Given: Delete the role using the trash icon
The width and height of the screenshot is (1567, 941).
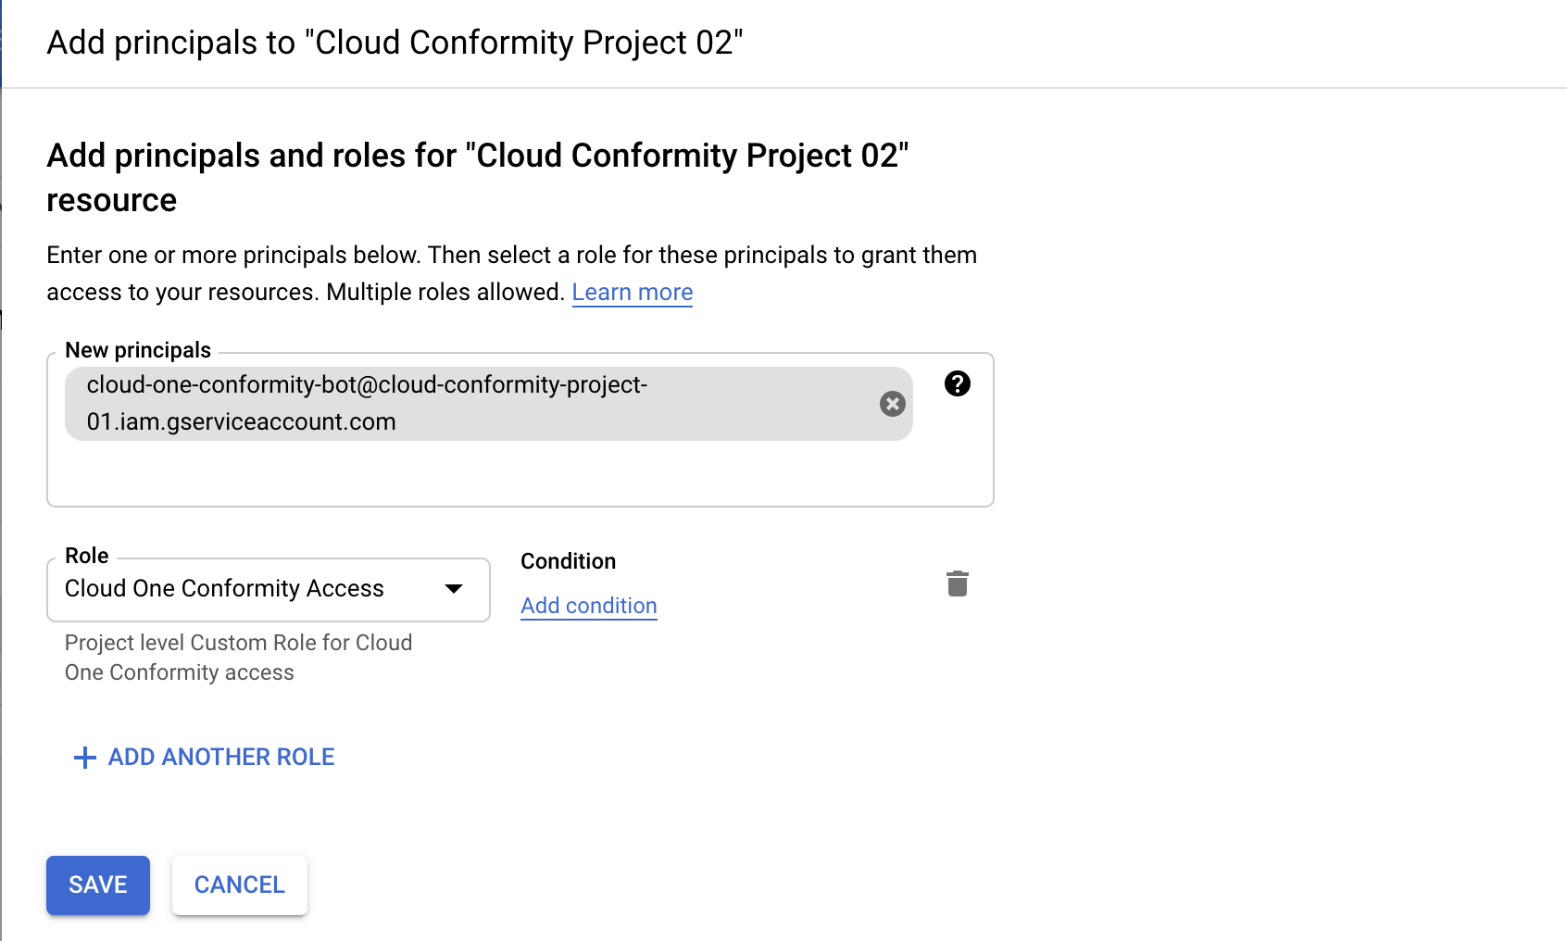Looking at the screenshot, I should point(958,583).
